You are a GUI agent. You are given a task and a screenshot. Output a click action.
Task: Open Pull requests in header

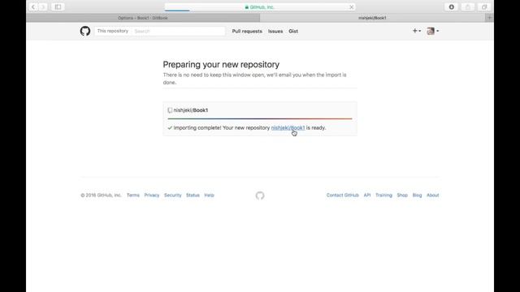coord(247,31)
